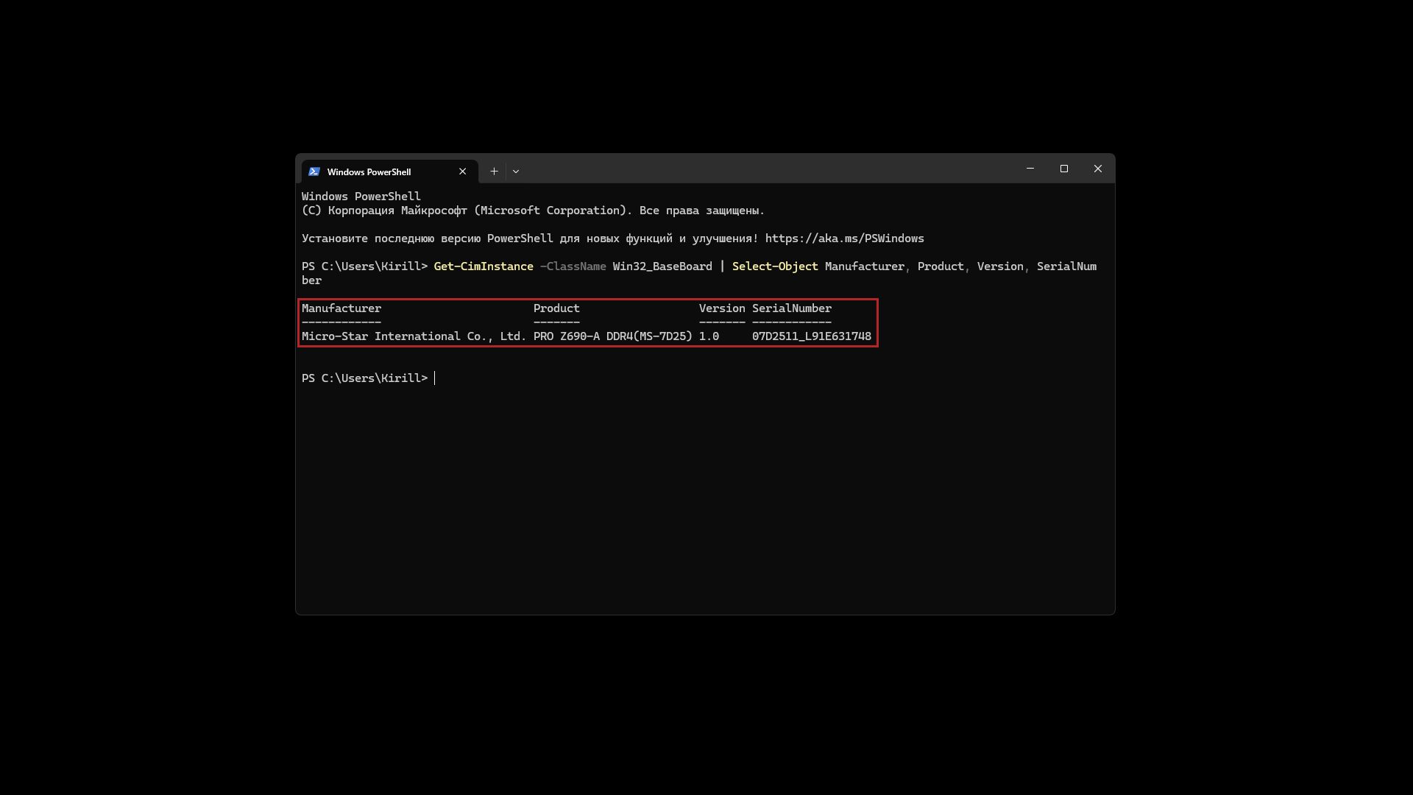Click the Windows PowerShell heading line

coord(361,197)
